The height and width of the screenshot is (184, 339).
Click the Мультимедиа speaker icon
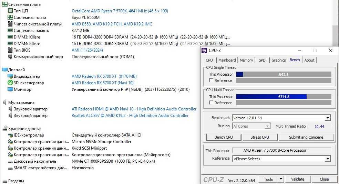pyautogui.click(x=4, y=102)
